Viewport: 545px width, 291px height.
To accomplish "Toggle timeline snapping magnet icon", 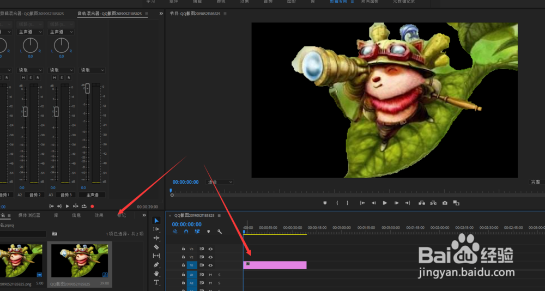I will [186, 232].
